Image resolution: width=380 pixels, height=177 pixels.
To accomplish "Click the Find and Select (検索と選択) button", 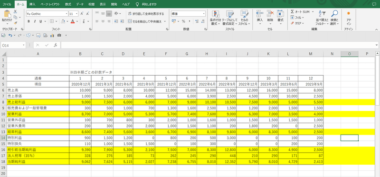I will 334,18.
